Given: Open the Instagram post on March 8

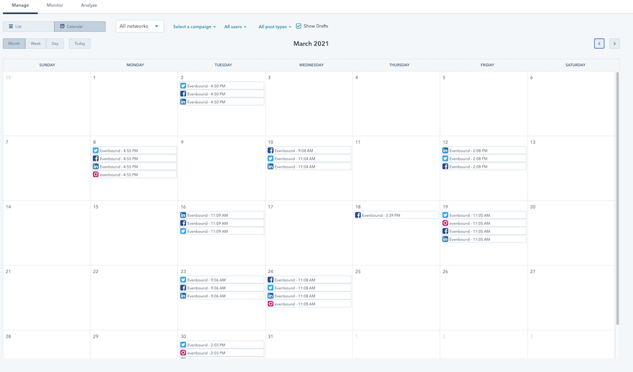Looking at the screenshot, I should 134,175.
